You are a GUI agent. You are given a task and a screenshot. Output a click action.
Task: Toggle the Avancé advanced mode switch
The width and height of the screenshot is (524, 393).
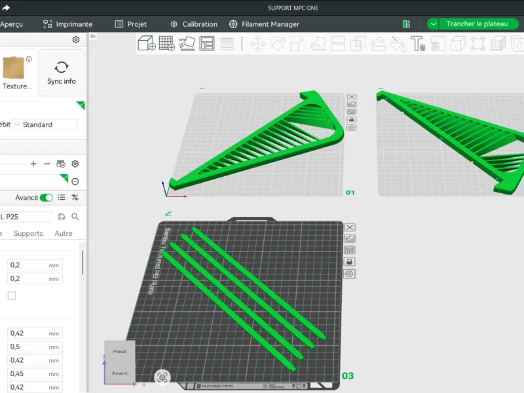(x=46, y=198)
